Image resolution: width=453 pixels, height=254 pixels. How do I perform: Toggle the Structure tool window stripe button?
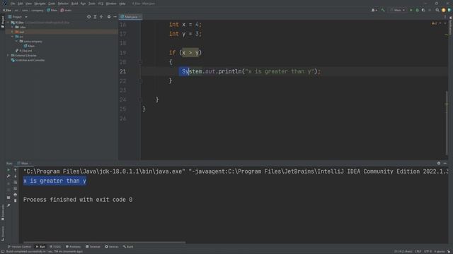point(3,234)
